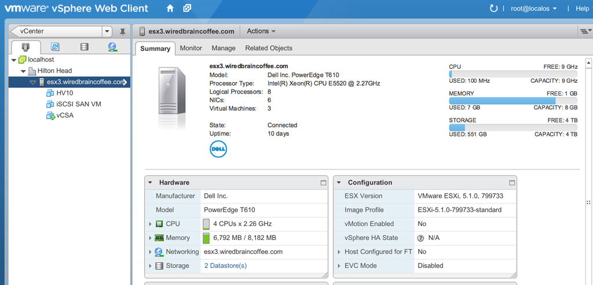Select esx3.wiredbraincoffee.com host in tree
The image size is (593, 285).
pyautogui.click(x=86, y=82)
